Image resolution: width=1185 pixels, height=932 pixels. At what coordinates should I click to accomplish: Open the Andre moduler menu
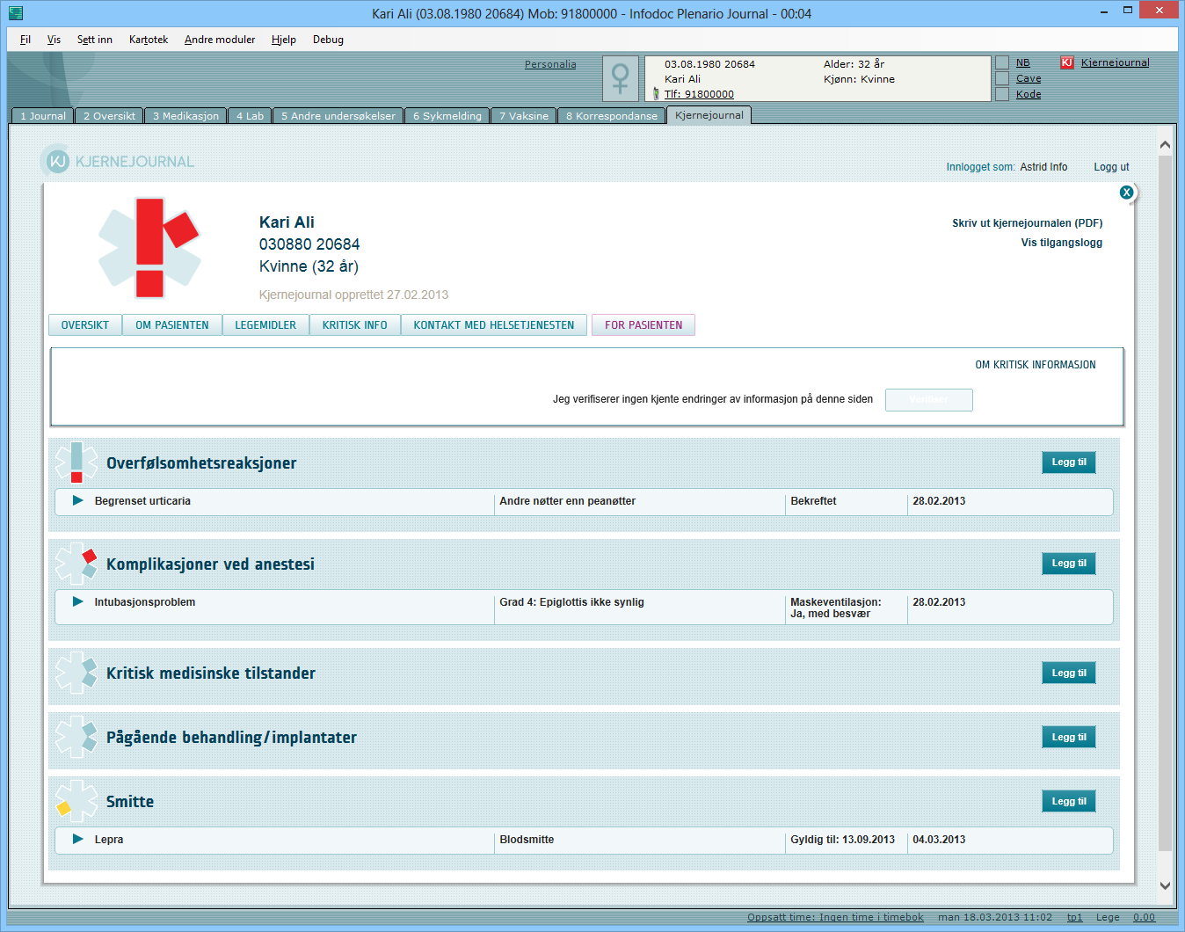tap(220, 40)
